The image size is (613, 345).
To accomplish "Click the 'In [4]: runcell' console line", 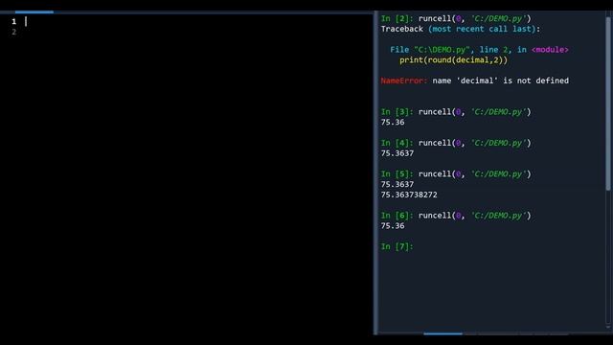I will [x=456, y=143].
